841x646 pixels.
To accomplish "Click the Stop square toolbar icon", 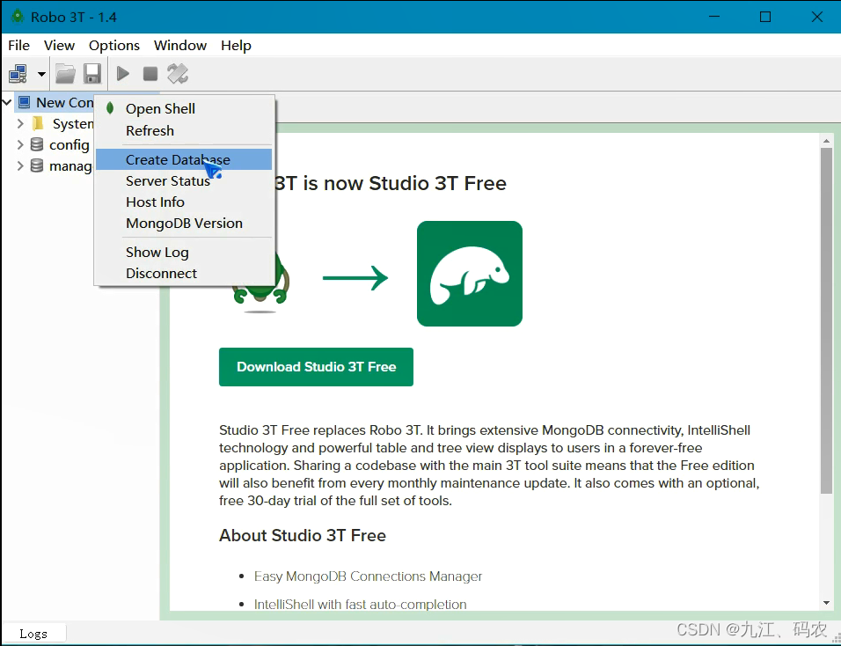I will pyautogui.click(x=150, y=74).
